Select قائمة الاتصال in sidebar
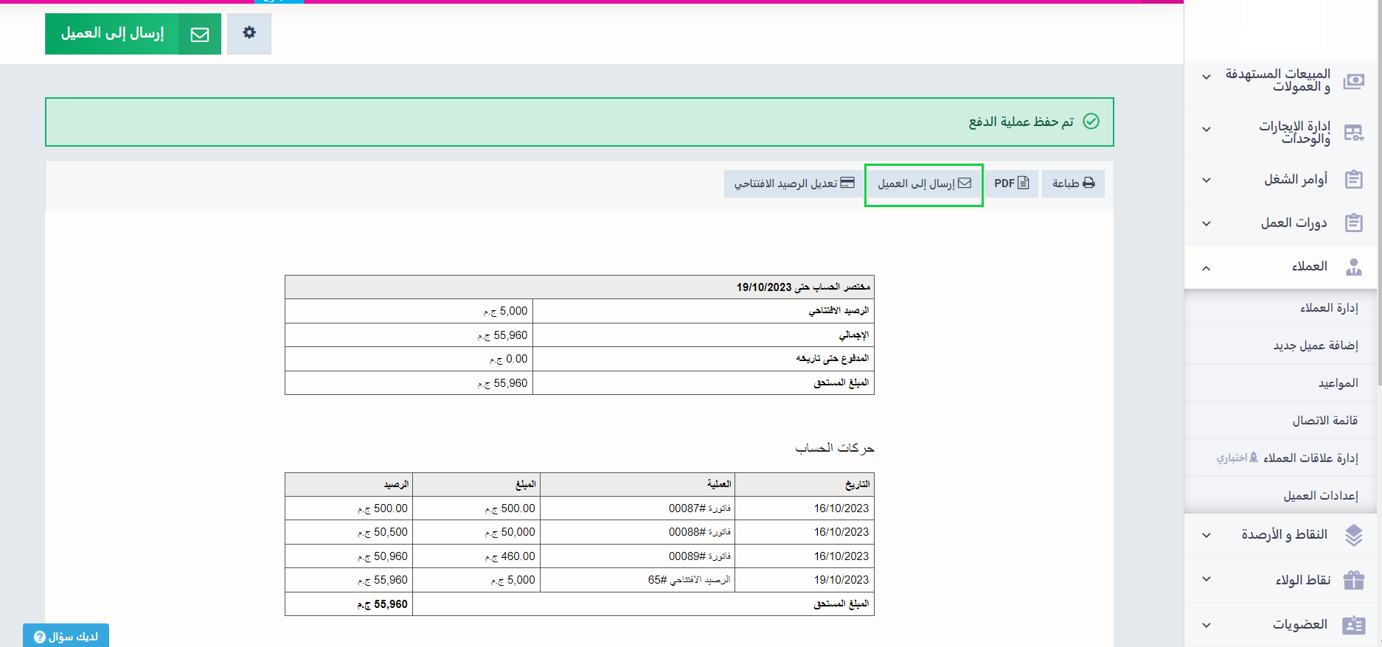The image size is (1382, 647). pos(1324,421)
